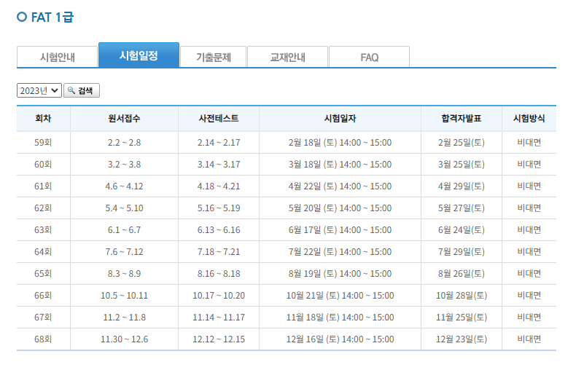The height and width of the screenshot is (378, 576).
Task: Select the 62회 row cell
Action: tap(43, 208)
